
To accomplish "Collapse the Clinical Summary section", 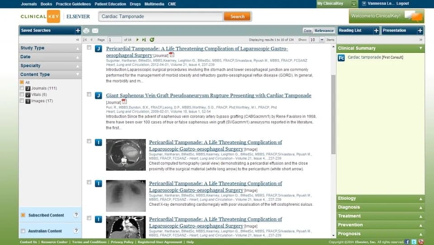I will point(380,48).
